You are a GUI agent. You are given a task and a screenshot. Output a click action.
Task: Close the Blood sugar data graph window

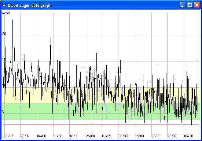coord(196,5)
